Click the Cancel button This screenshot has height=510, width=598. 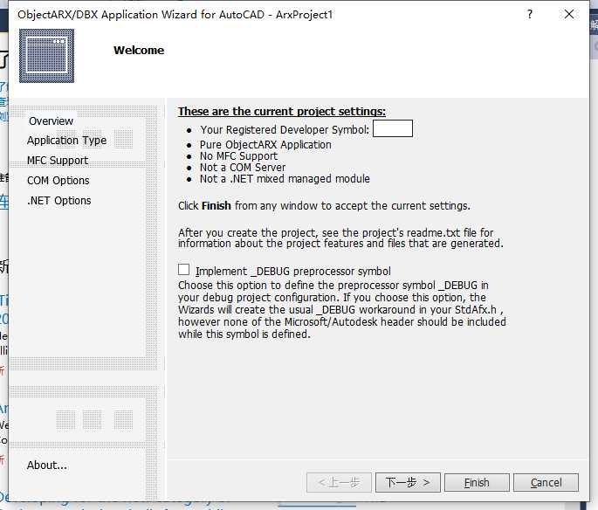546,483
